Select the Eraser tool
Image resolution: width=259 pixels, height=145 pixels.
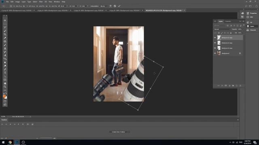tap(5, 55)
